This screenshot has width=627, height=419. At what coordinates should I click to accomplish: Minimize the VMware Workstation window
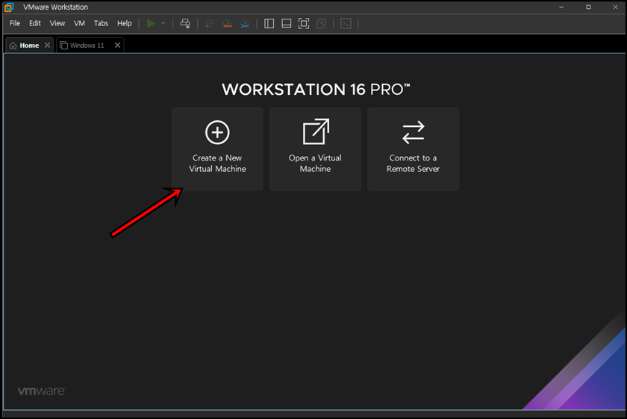(561, 7)
